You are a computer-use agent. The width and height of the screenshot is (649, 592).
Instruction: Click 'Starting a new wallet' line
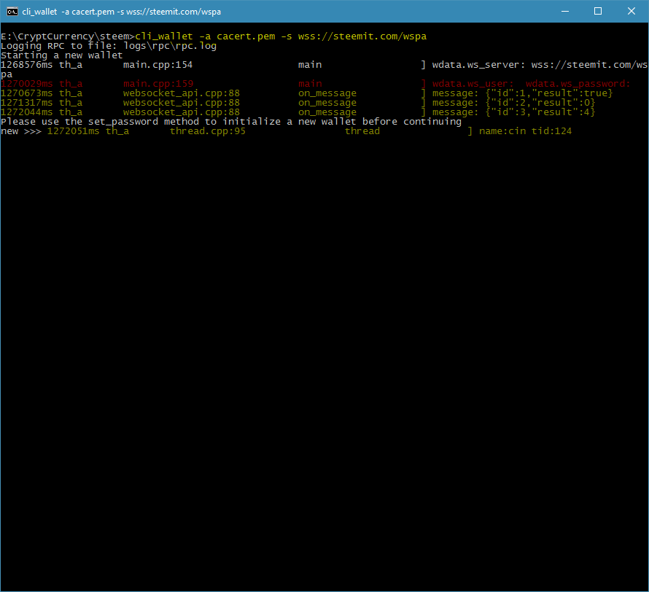(62, 55)
